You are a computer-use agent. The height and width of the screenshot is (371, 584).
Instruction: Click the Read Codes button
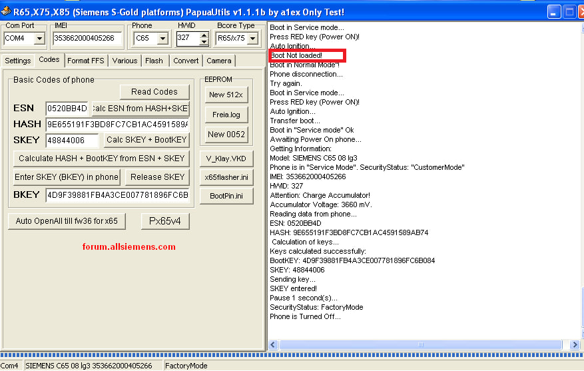pyautogui.click(x=154, y=92)
